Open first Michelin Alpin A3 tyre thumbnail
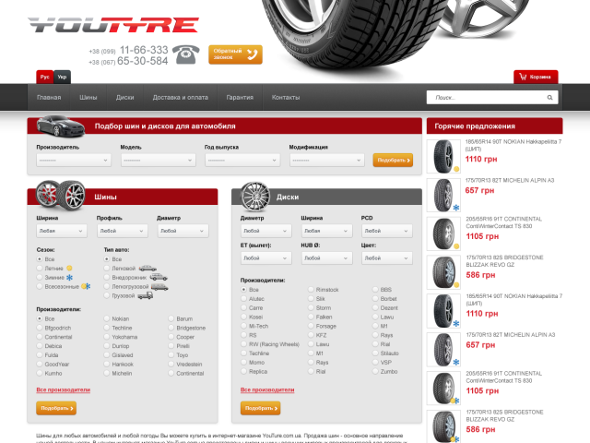The width and height of the screenshot is (590, 443). tap(443, 195)
